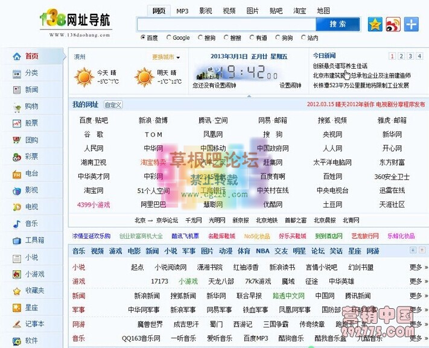Go to news page 4
Screen dimensions: 429x348
click(x=419, y=56)
